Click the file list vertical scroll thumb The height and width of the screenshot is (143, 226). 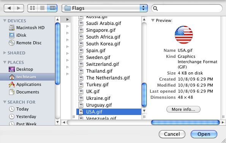[144, 95]
